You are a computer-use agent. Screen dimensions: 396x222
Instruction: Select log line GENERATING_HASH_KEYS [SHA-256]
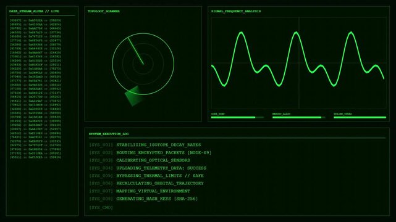(x=157, y=199)
